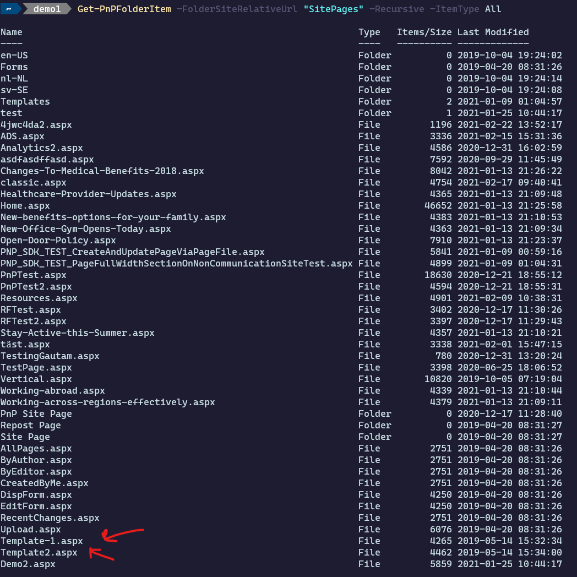577x577 pixels.
Task: Click file name tãst.aspx
Action: (25, 345)
